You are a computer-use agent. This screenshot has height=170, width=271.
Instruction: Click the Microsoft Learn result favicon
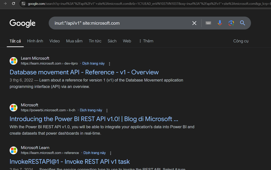13,150
